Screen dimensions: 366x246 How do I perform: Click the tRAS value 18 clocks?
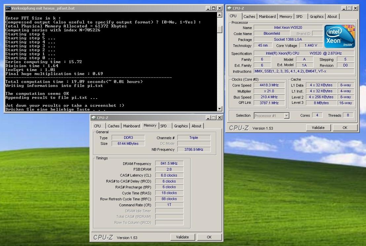click(x=169, y=193)
